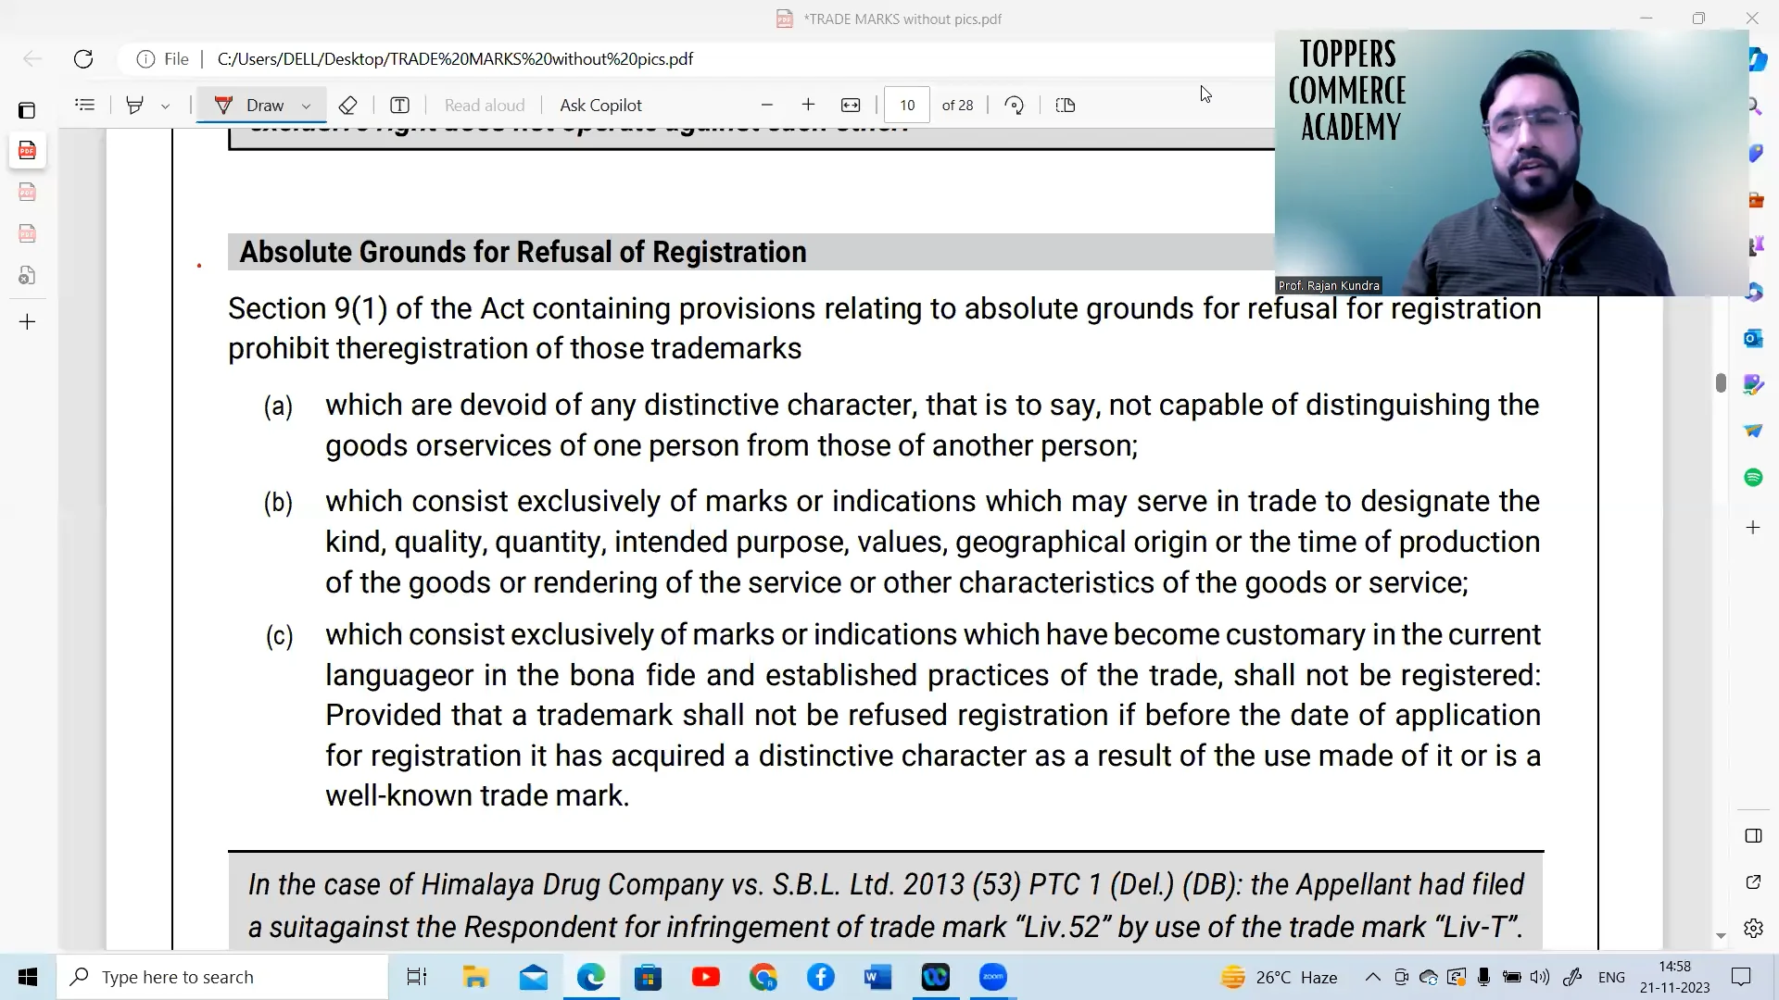
Task: Toggle the Draw tool dropdown arrow
Action: coord(306,105)
